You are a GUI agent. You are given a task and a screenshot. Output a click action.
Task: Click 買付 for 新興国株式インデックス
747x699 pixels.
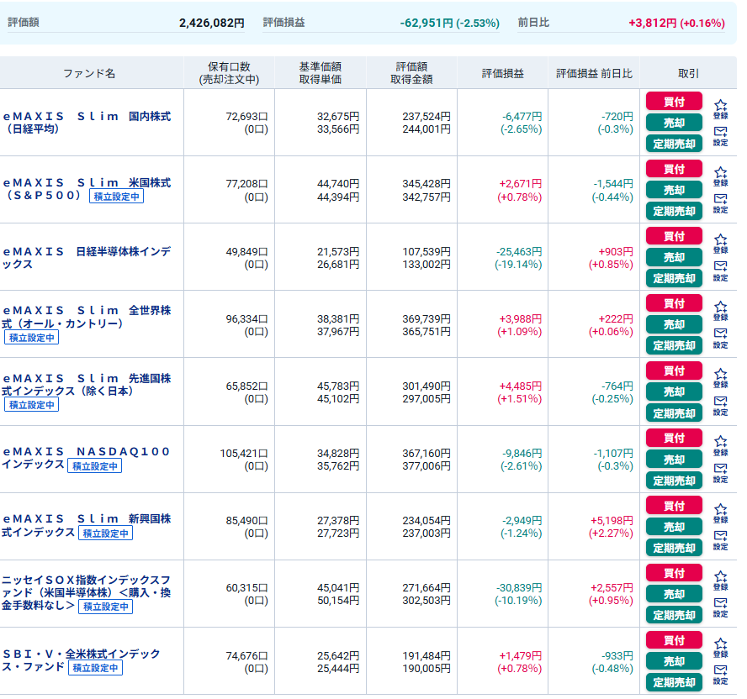[x=674, y=505]
